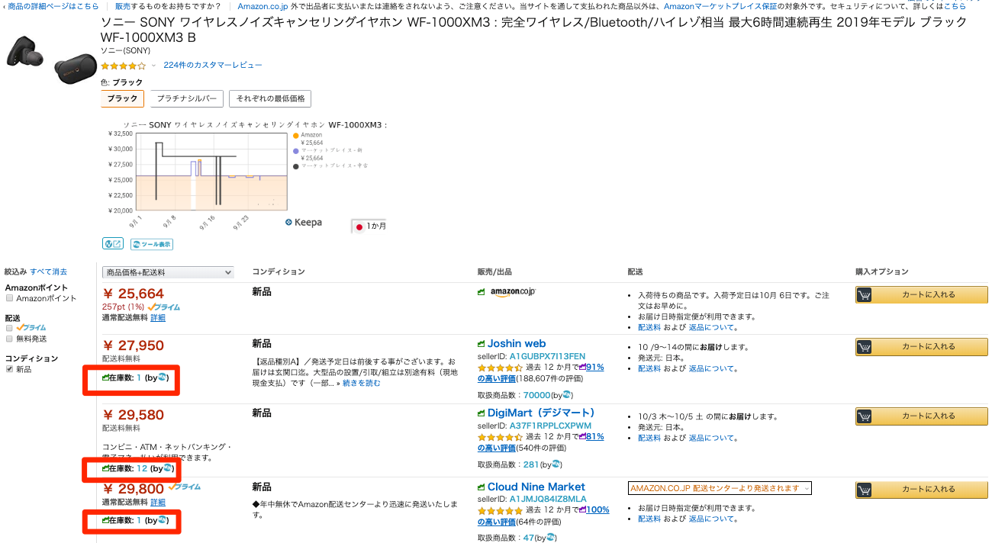This screenshot has width=992, height=543.
Task: Click the green icon before Cloud Nine Market
Action: click(x=482, y=487)
